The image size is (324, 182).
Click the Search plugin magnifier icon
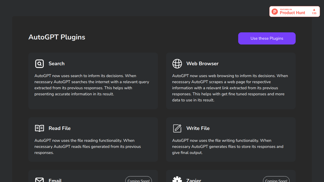coord(39,64)
